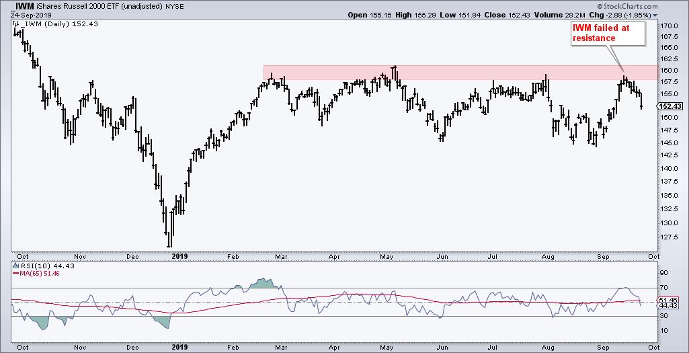Viewport: 689px width, 353px height.
Task: Click the 157.5 price axis label
Action: tap(671, 82)
